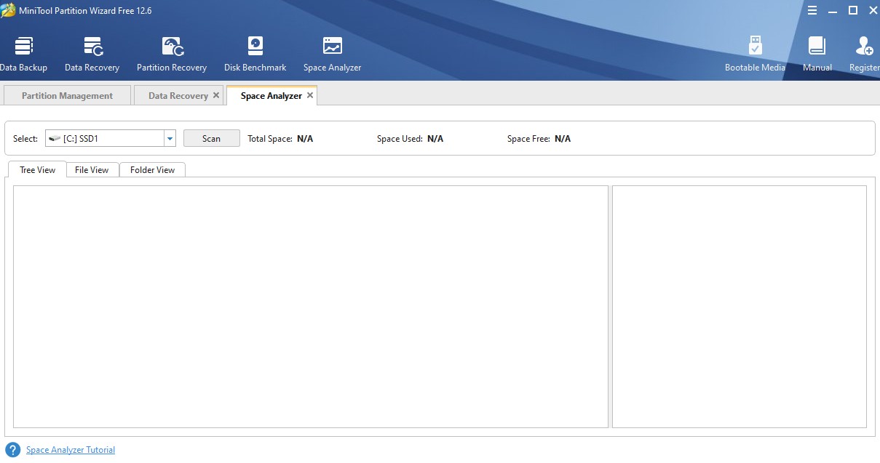
Task: Open the hamburger menu in title bar
Action: pos(812,10)
